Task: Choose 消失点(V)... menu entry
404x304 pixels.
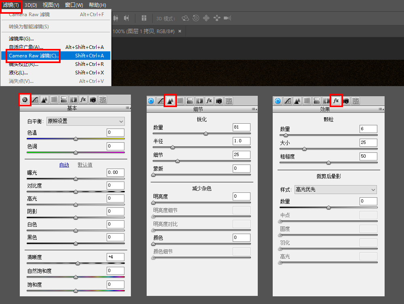Action: coord(56,81)
